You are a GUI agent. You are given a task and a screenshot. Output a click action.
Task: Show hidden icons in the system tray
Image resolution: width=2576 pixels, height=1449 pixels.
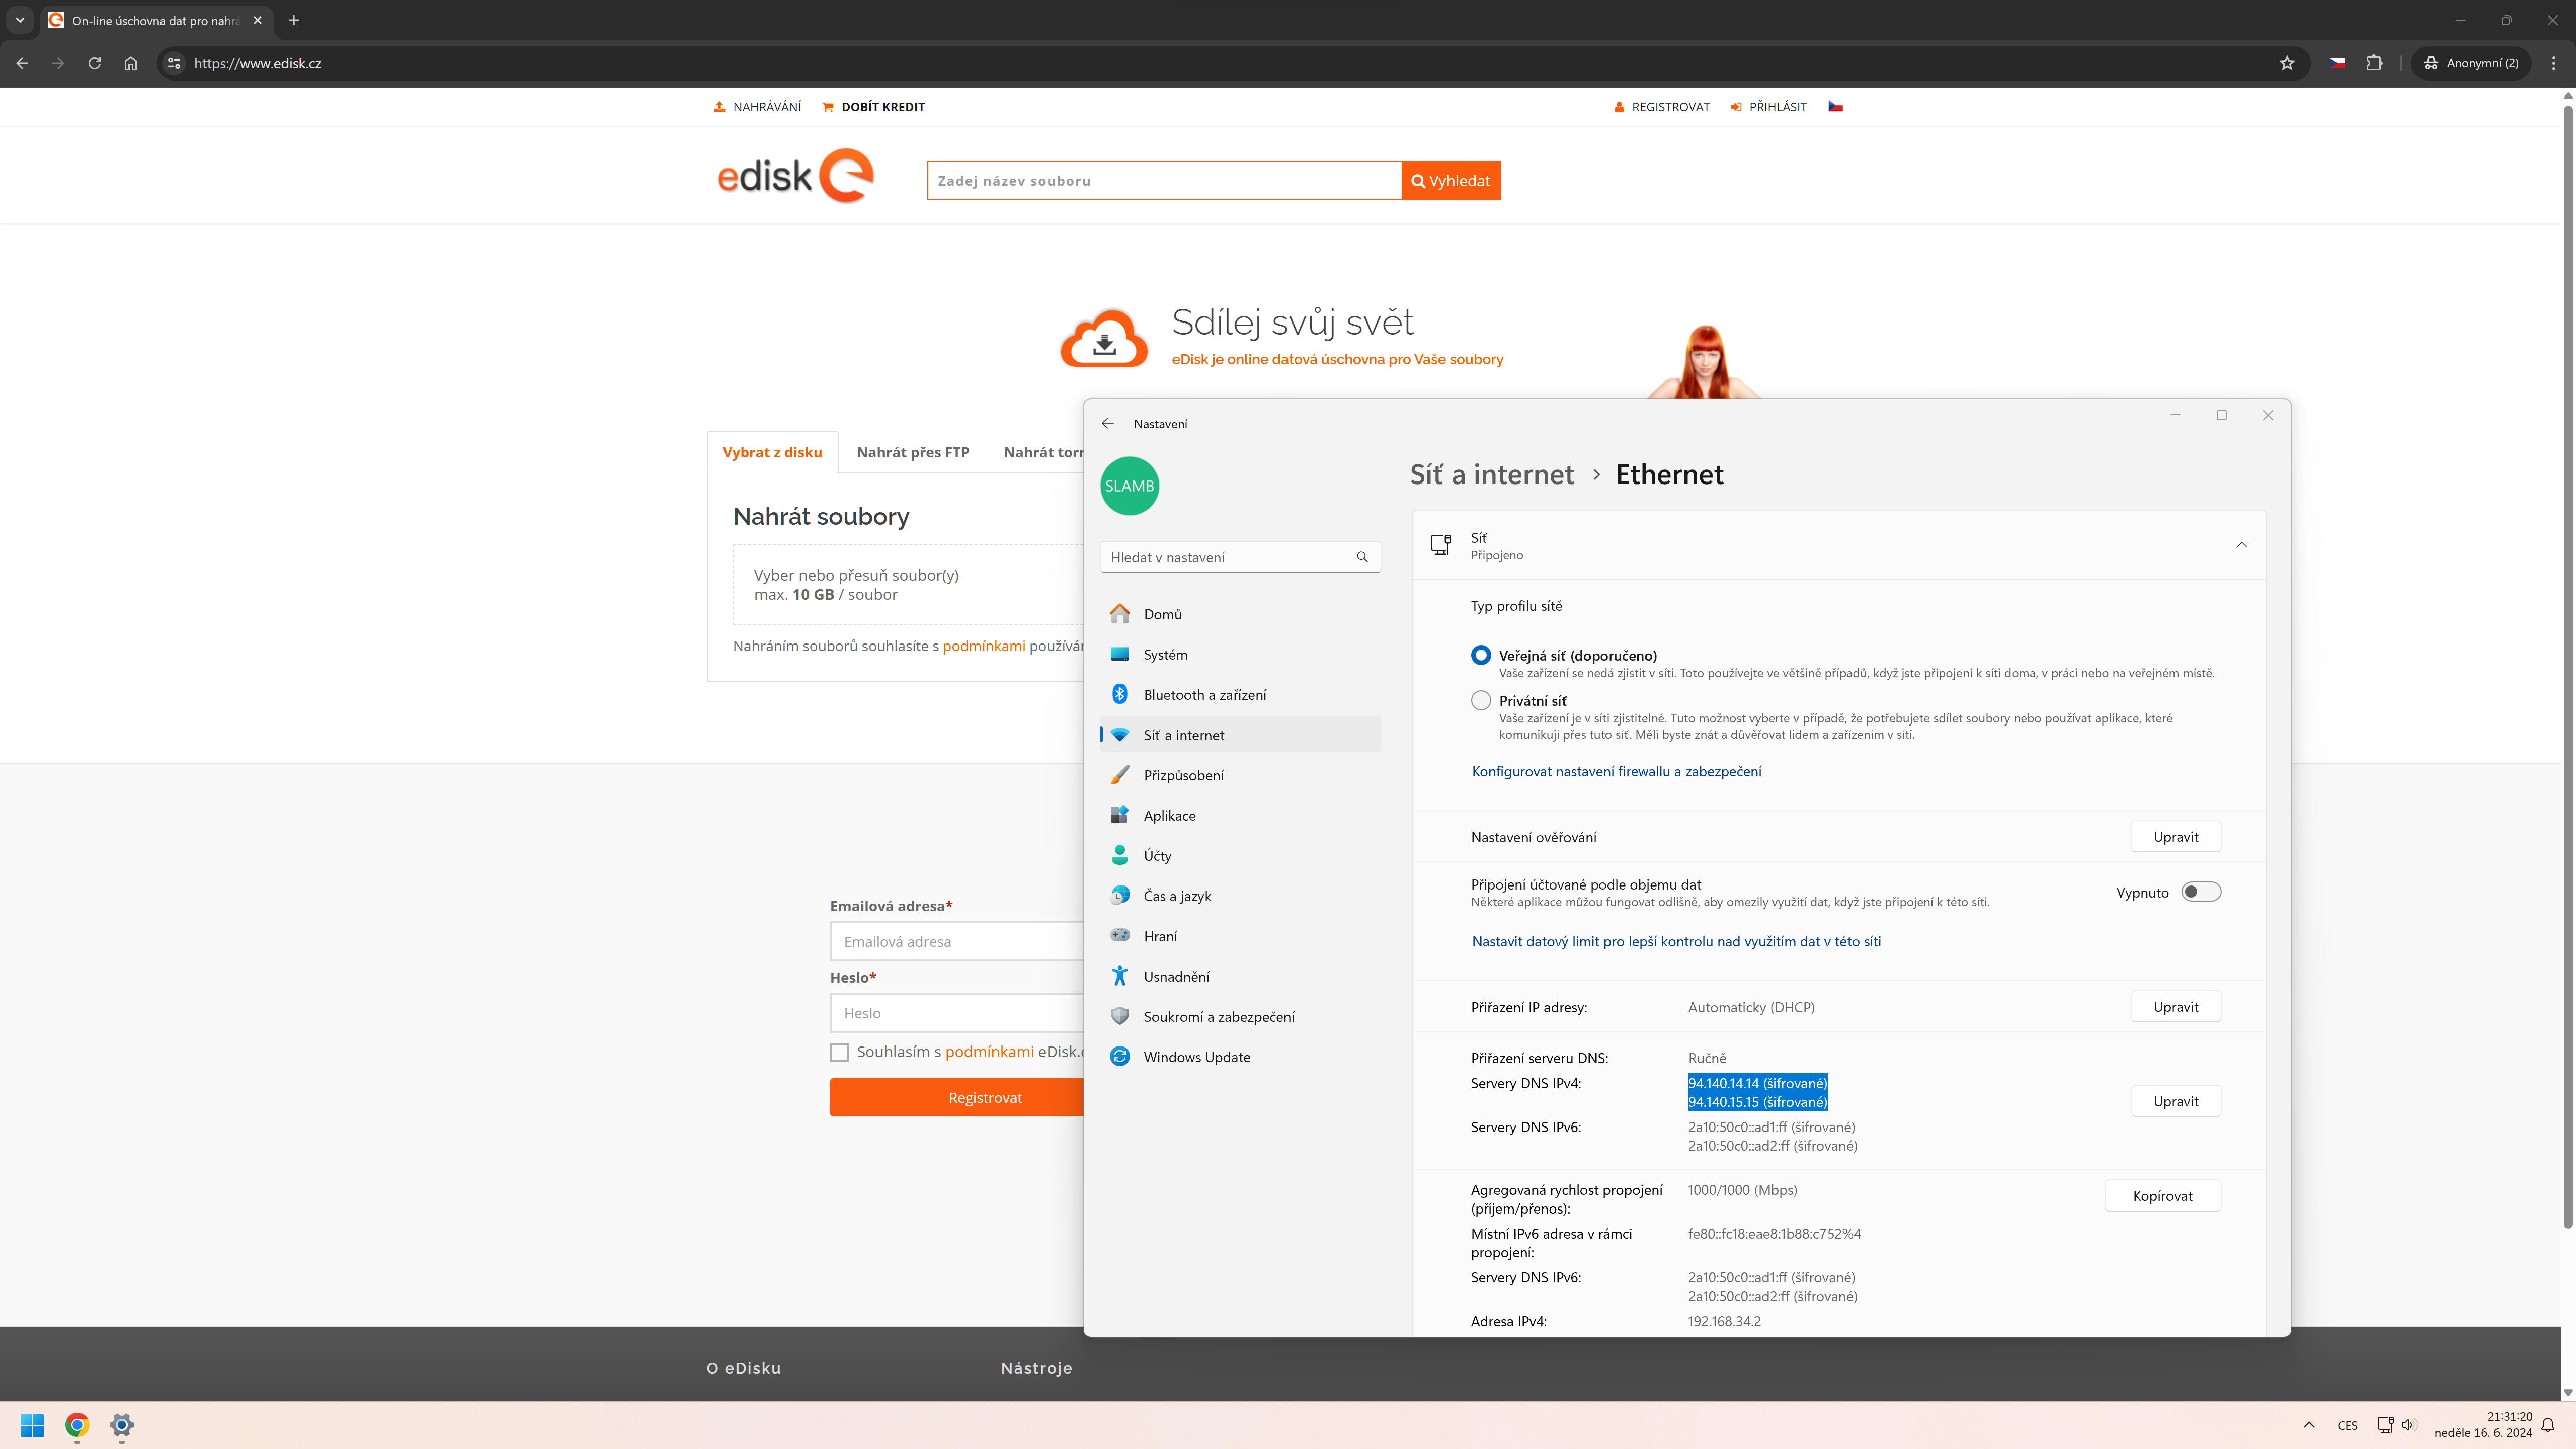[x=2309, y=1425]
